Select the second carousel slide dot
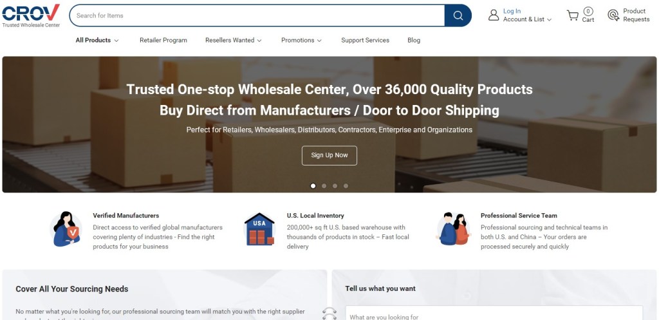 tap(324, 186)
